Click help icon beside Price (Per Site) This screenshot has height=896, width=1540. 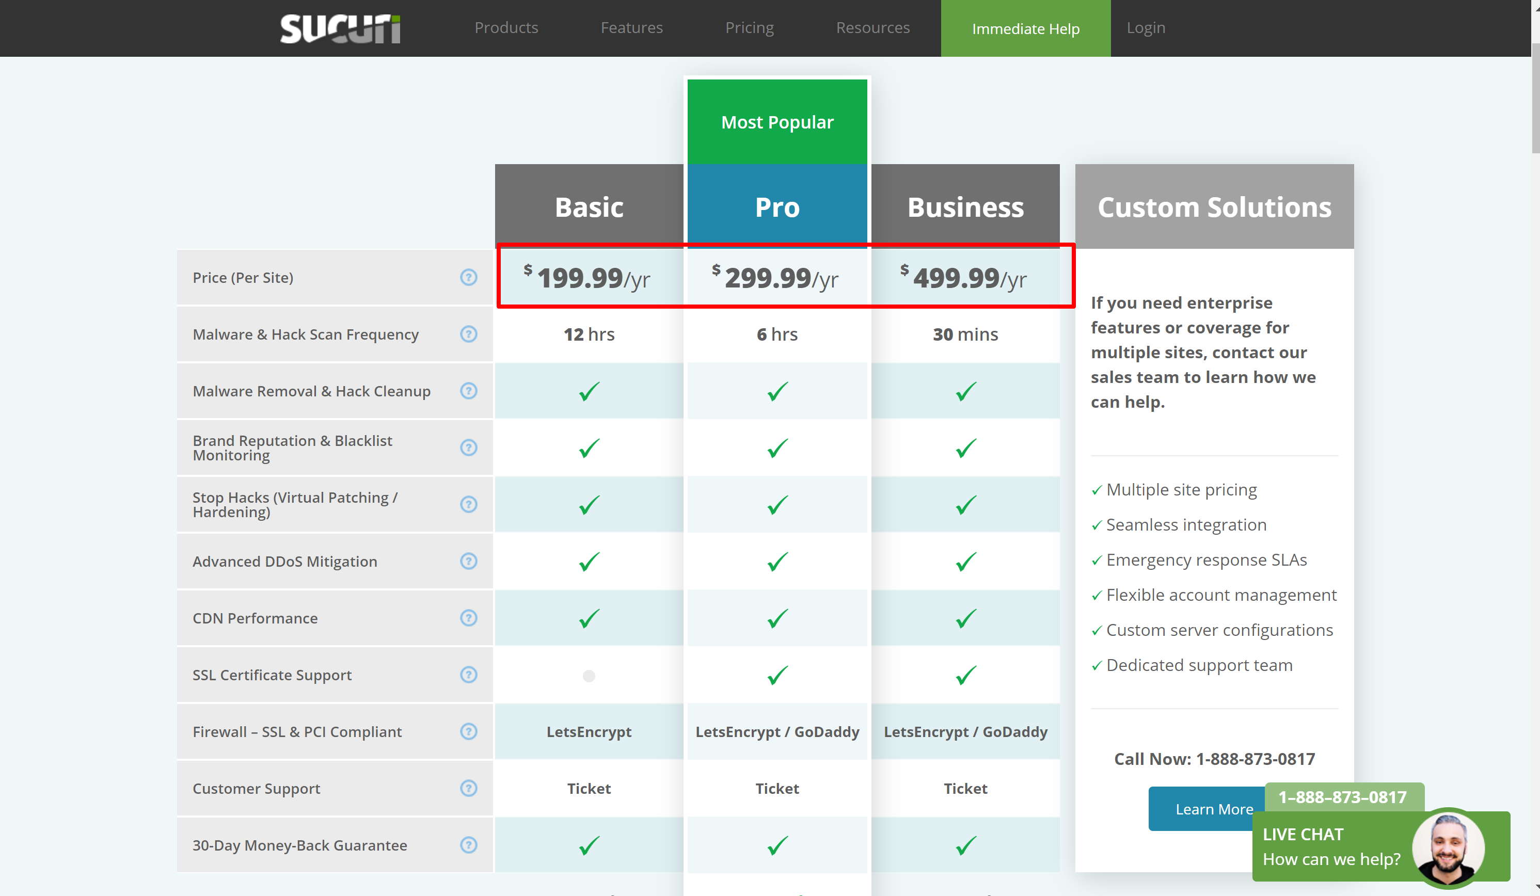tap(468, 277)
